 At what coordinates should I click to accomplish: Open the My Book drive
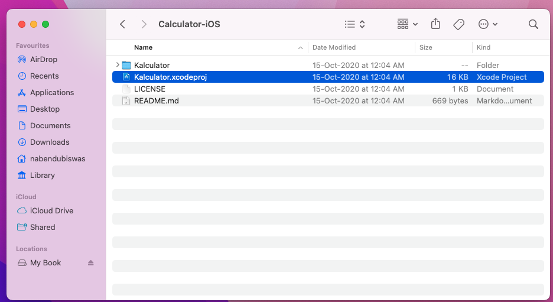pyautogui.click(x=45, y=263)
